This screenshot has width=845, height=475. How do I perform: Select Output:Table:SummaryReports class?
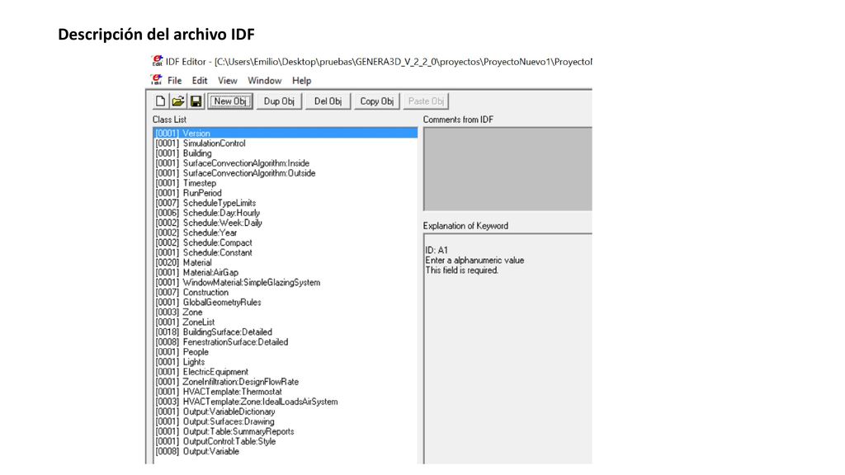pyautogui.click(x=286, y=431)
